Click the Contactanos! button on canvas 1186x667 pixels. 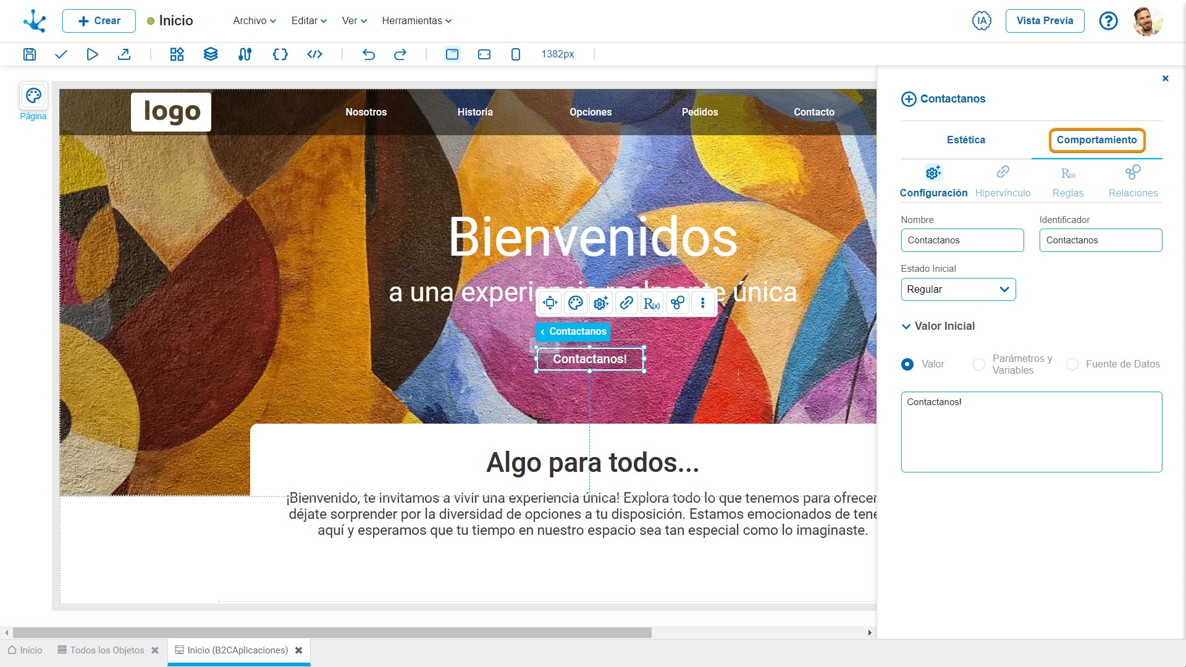[x=590, y=359]
